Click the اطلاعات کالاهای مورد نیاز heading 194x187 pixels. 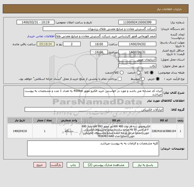pyautogui.click(x=166, y=101)
